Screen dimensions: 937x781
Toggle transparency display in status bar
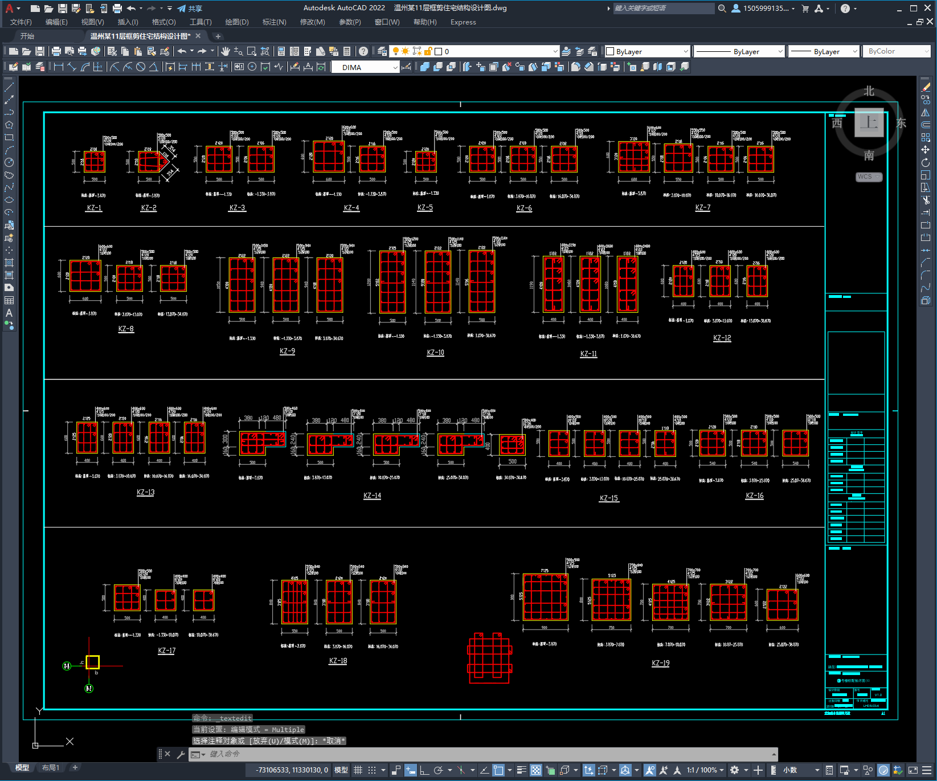pyautogui.click(x=536, y=770)
